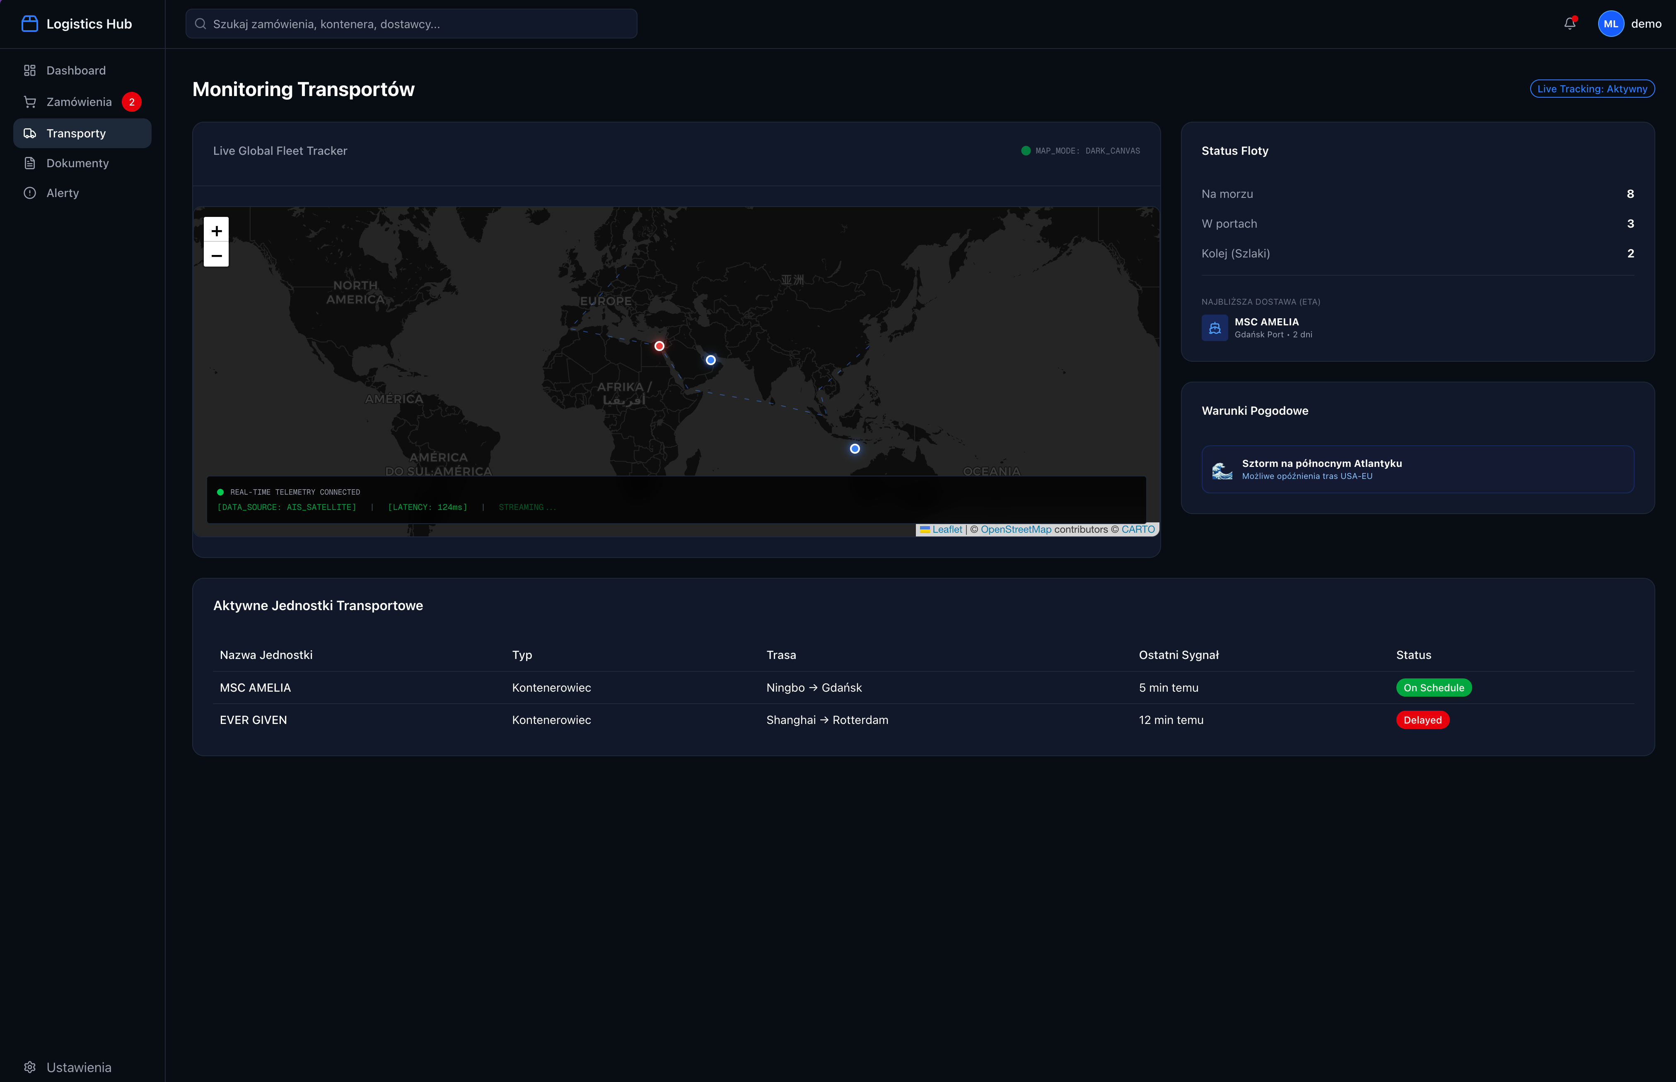Click the Ostatni Sygnał column header
1676x1082 pixels.
(1179, 656)
